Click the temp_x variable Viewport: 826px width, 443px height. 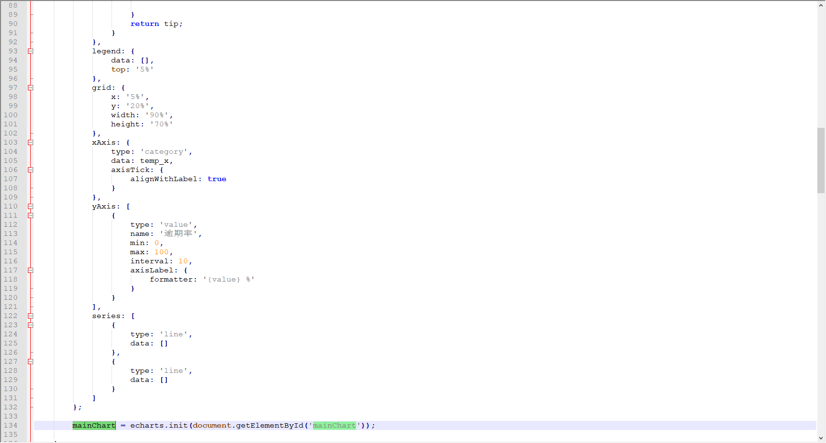point(154,160)
